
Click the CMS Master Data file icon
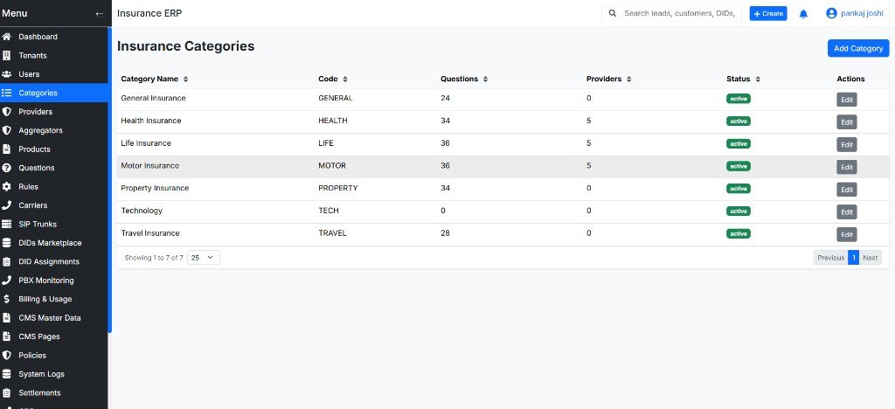(7, 318)
